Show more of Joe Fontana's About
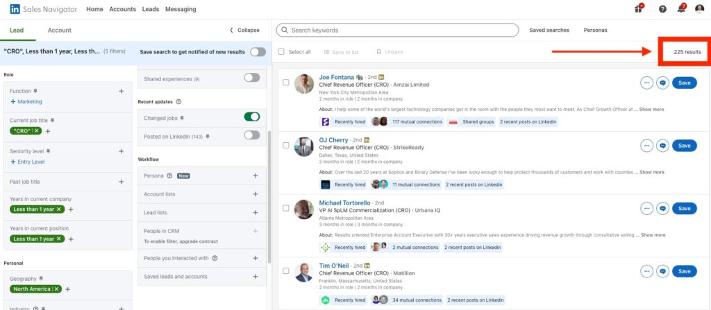711x310 pixels. 651,109
